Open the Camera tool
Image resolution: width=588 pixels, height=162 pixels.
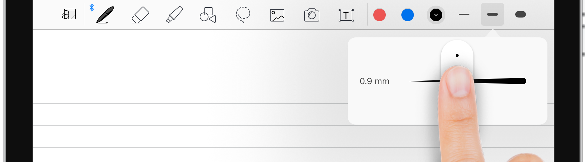[311, 15]
